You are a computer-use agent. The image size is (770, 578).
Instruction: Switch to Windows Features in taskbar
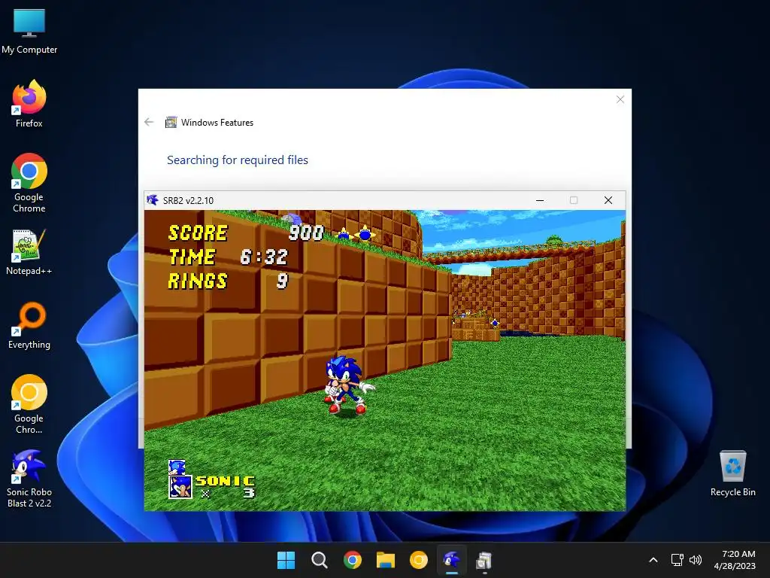[x=485, y=560]
